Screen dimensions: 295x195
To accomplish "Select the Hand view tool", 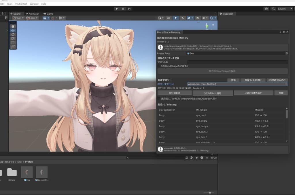I will pyautogui.click(x=13, y=26).
